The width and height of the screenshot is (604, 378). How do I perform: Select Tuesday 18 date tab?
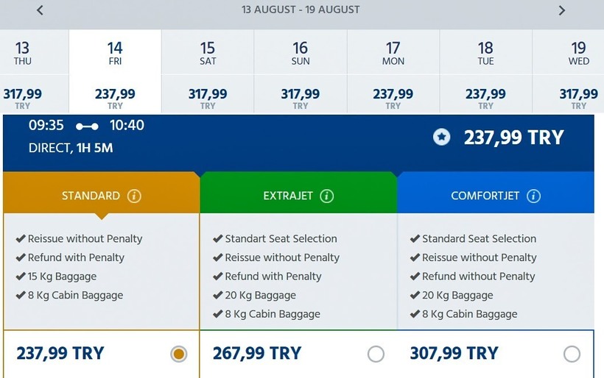(485, 72)
